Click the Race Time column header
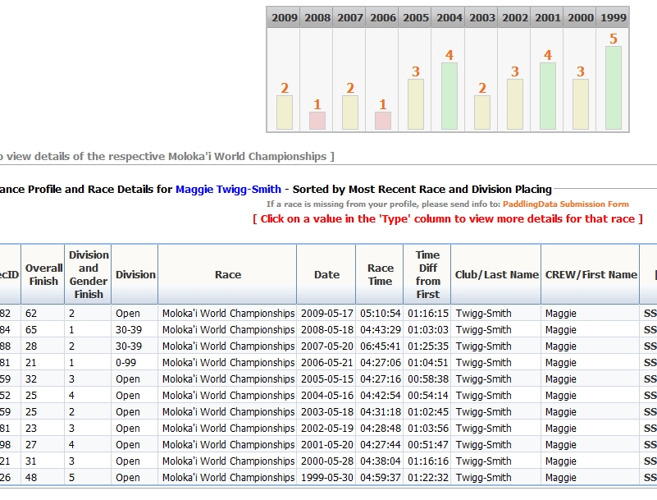This screenshot has height=500, width=657. click(x=380, y=275)
